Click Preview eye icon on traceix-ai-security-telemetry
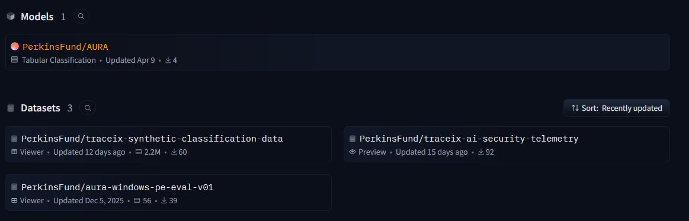 pos(352,152)
